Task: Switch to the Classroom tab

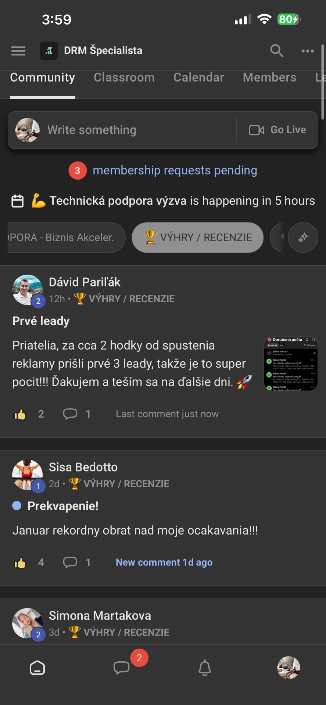Action: point(124,77)
